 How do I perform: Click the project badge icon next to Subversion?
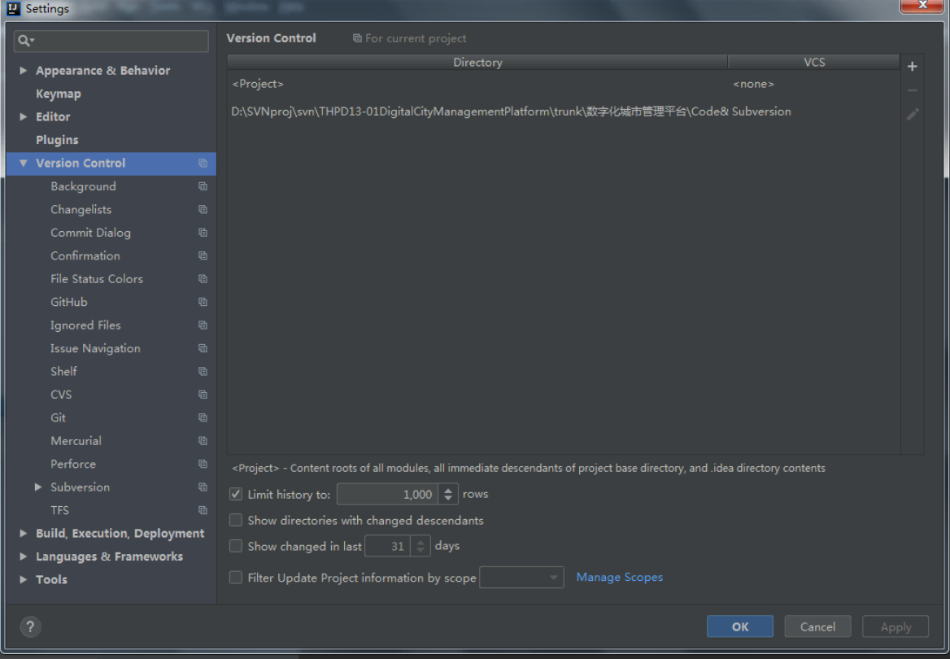[x=202, y=487]
